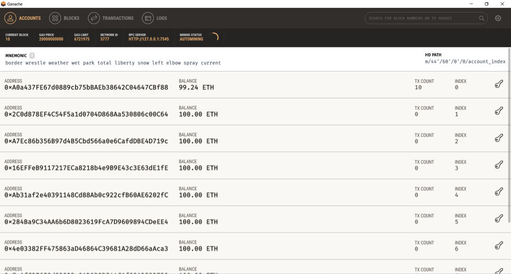Show private key for account index 4
The height and width of the screenshot is (274, 511).
pos(498,192)
